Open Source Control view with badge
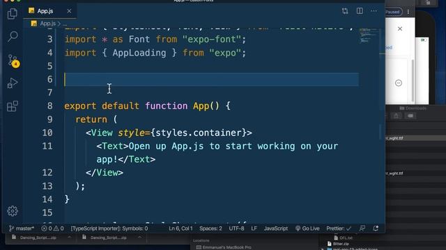 pyautogui.click(x=13, y=60)
